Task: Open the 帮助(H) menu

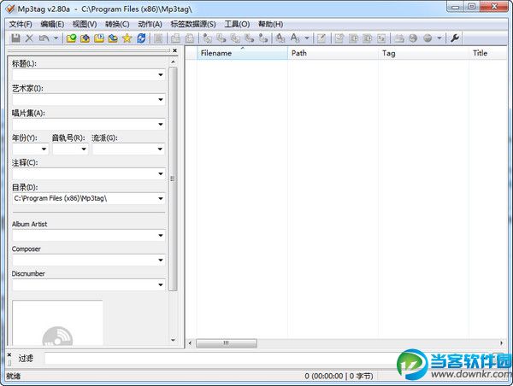Action: tap(270, 24)
